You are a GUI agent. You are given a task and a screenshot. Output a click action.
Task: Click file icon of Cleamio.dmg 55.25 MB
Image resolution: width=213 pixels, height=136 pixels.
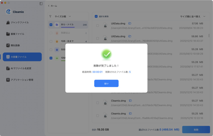pyautogui.click(x=105, y=116)
